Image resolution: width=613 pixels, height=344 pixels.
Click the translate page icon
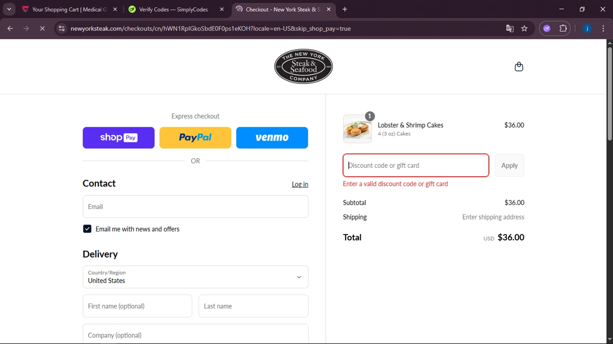[x=510, y=29]
